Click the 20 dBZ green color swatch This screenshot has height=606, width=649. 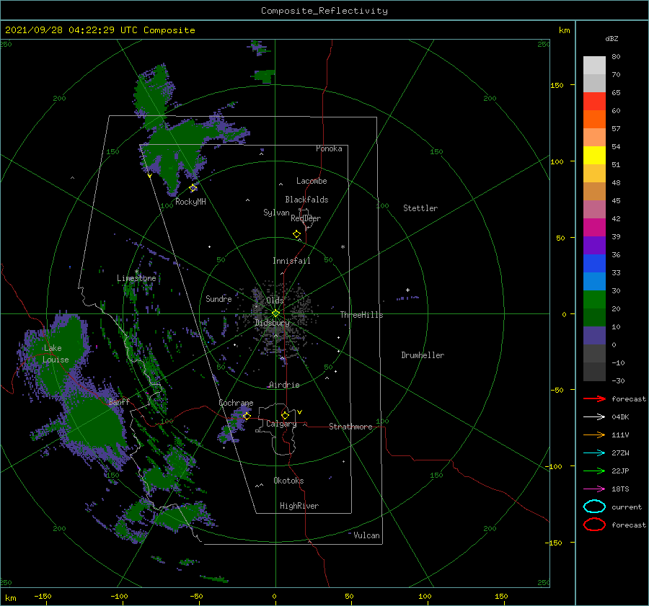[x=594, y=300]
